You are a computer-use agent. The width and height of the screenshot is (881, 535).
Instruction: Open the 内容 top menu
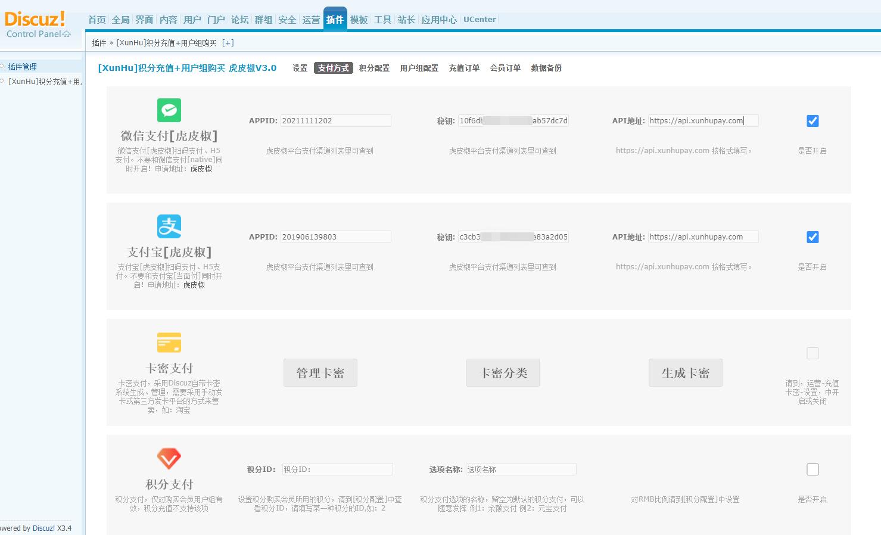169,20
